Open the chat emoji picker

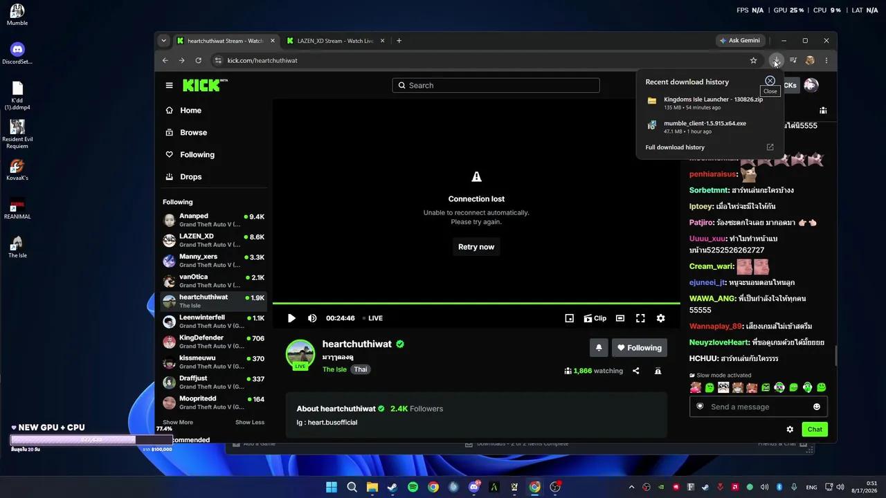point(817,407)
